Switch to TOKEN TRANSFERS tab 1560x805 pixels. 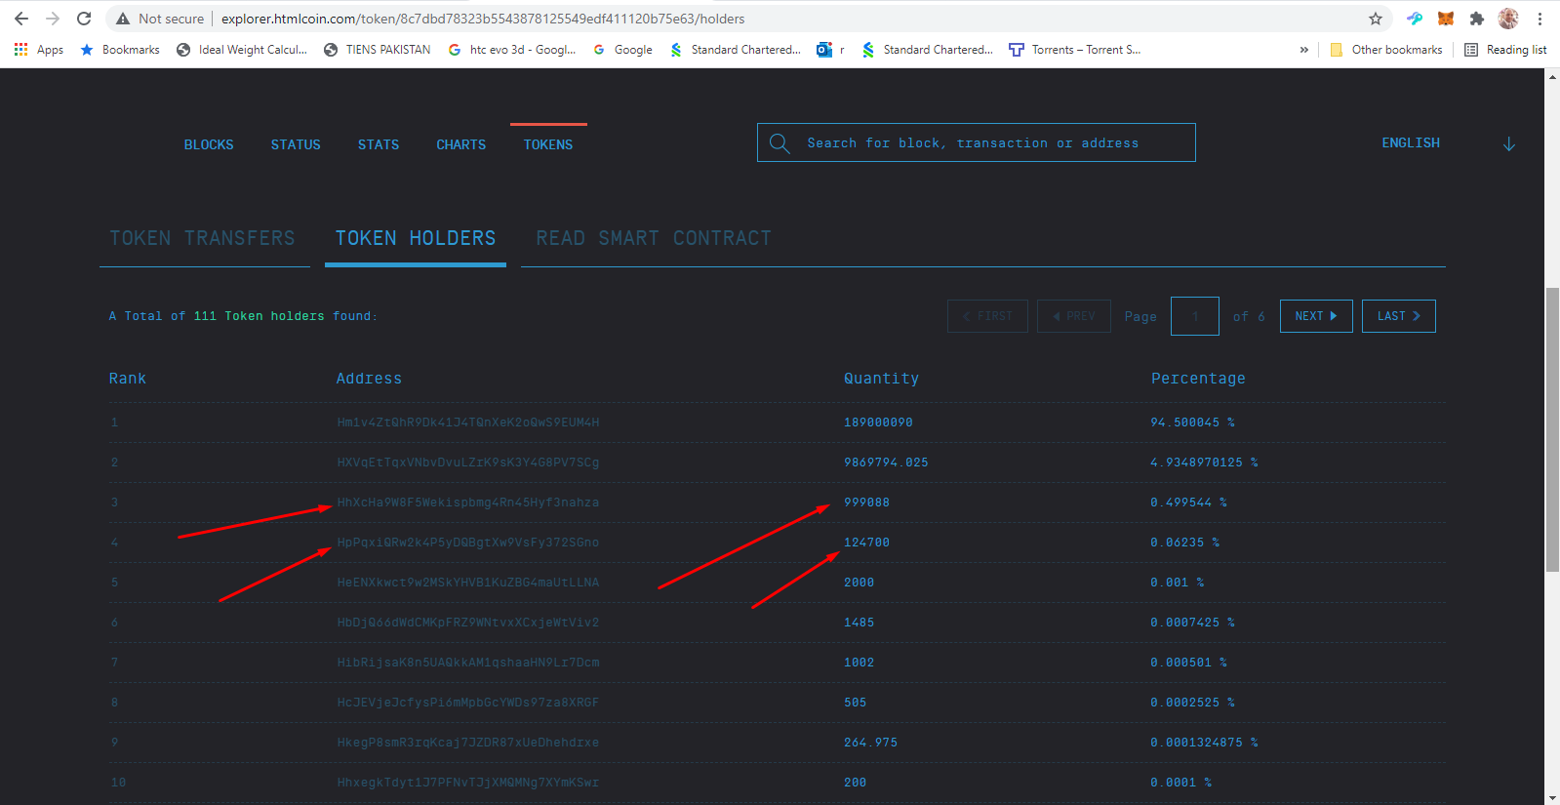point(202,238)
